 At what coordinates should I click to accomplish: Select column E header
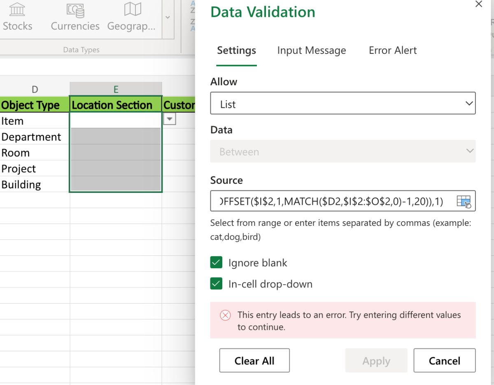pyautogui.click(x=116, y=89)
